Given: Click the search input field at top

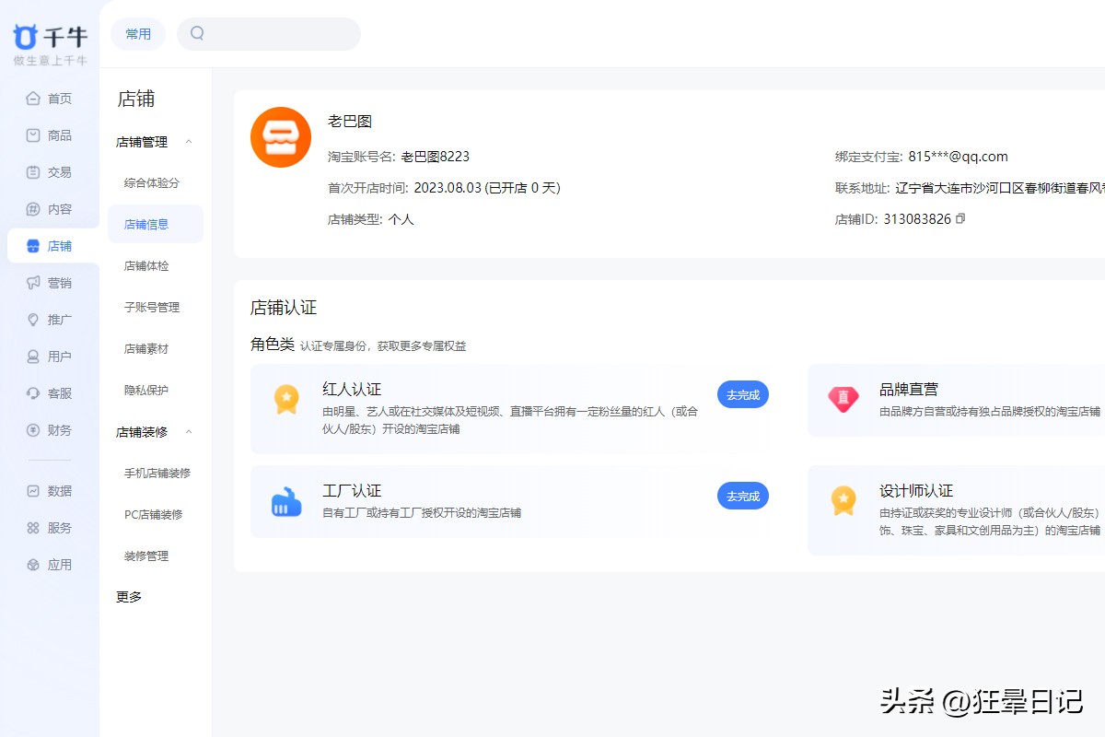Looking at the screenshot, I should 267,33.
